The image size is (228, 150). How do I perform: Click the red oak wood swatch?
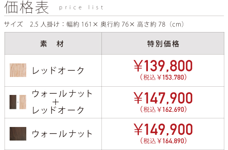pyautogui.click(x=18, y=70)
